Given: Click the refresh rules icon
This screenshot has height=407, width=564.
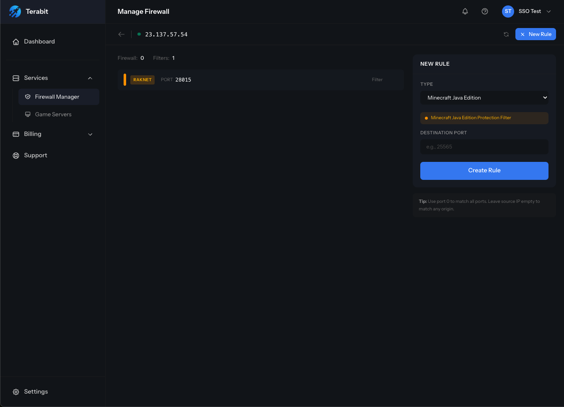Looking at the screenshot, I should click(x=506, y=34).
